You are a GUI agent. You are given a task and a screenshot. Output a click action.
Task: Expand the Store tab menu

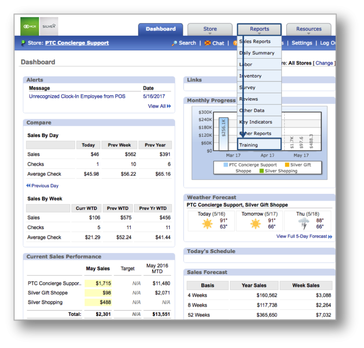point(210,29)
